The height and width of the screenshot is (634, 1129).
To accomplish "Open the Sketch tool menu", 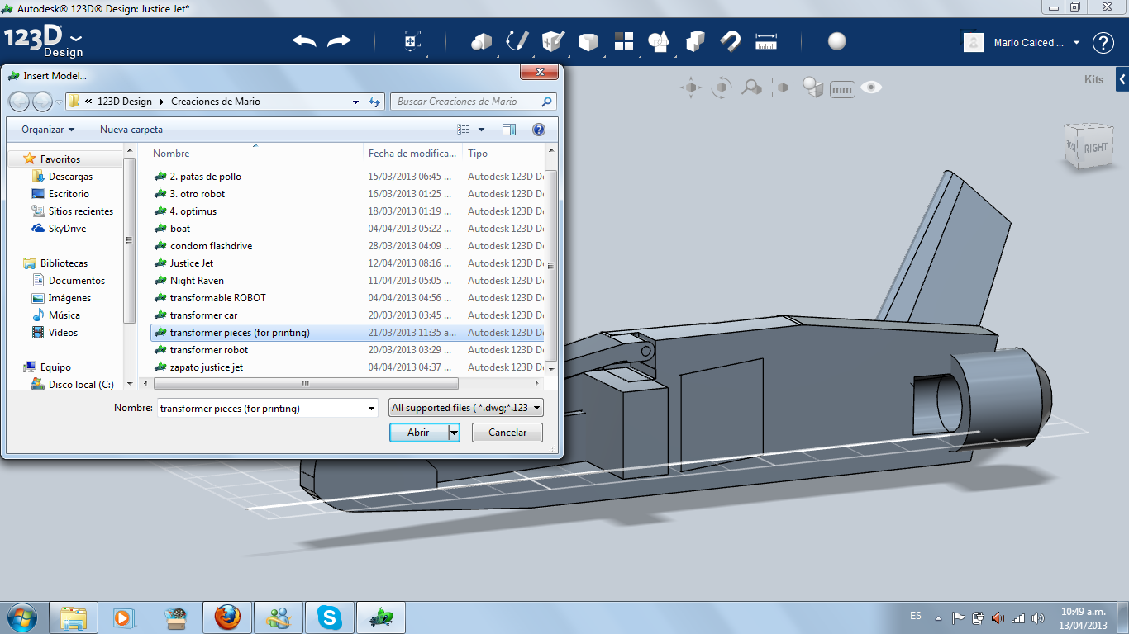I will pyautogui.click(x=517, y=41).
